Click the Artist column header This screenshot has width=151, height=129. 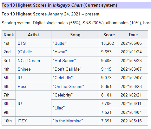[x=33, y=35]
